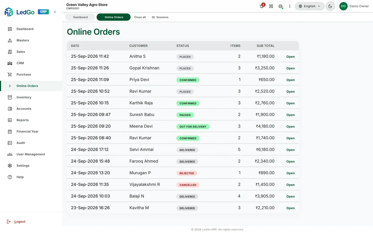Viewport: 373px width, 233px height.
Task: Click the DO user avatar
Action: tap(343, 6)
